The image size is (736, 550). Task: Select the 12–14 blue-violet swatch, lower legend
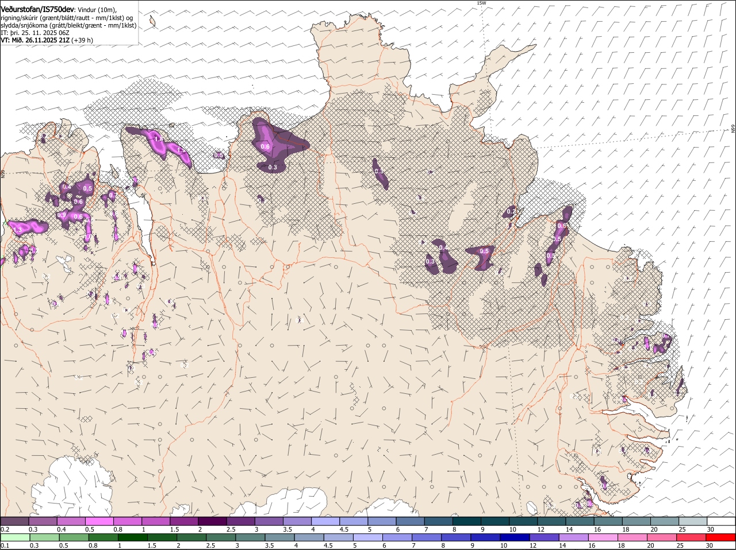(x=544, y=537)
